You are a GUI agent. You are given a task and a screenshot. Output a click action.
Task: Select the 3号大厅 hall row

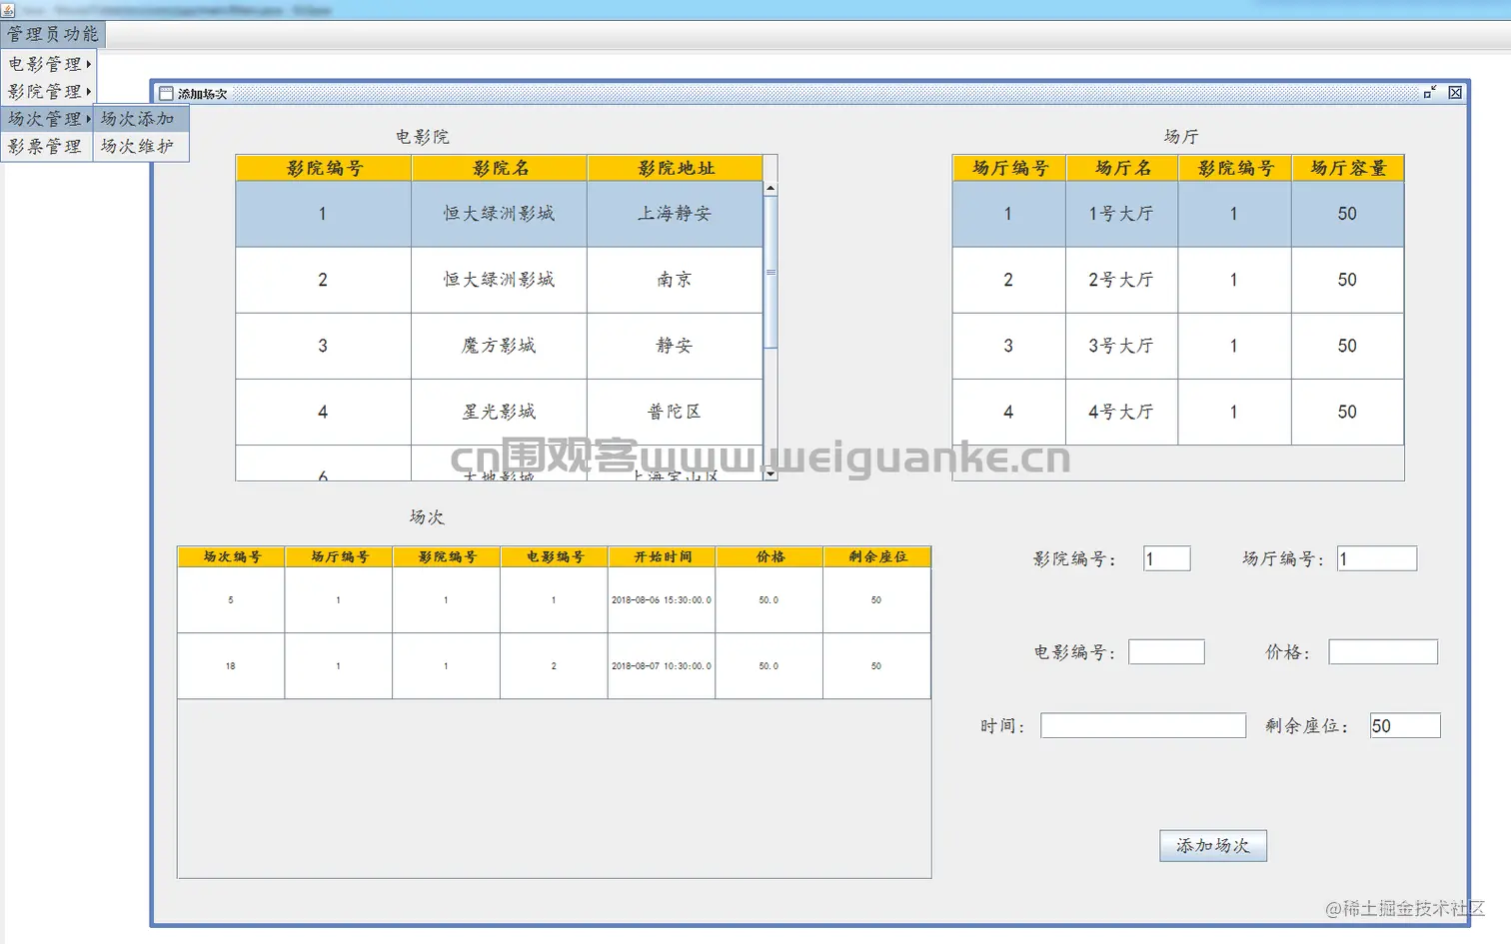point(1178,346)
